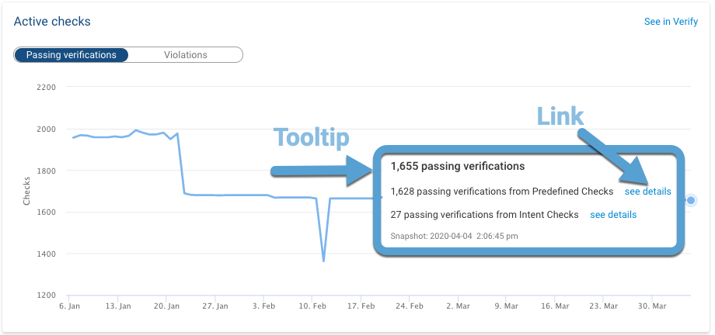Click the 6. Jan x-axis label
Screen dimensions: 715x335
point(69,306)
